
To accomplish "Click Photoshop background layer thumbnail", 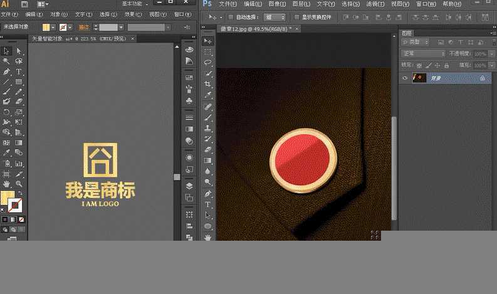I will point(419,78).
